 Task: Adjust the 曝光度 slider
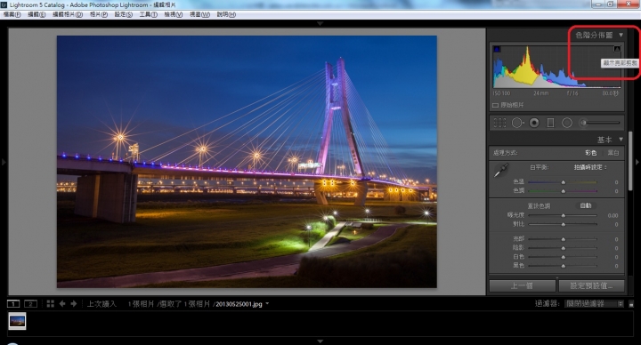pos(563,215)
